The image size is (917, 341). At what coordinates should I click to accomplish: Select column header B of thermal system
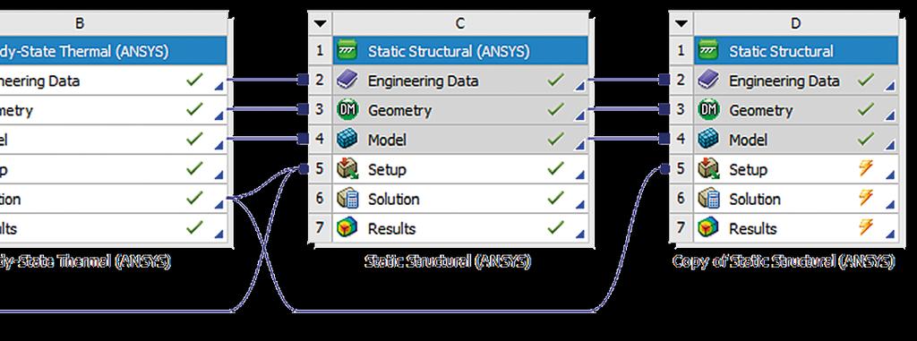point(80,24)
